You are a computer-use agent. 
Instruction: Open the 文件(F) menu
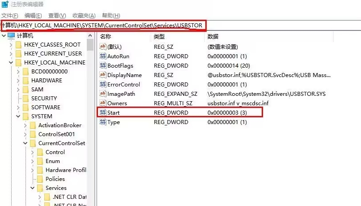(x=10, y=15)
